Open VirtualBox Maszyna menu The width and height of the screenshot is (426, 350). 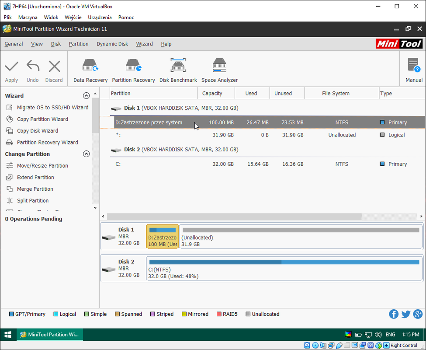pos(28,17)
